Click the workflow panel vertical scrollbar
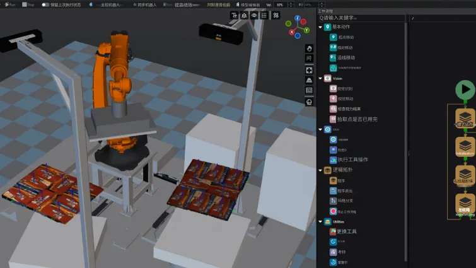 coord(406,141)
